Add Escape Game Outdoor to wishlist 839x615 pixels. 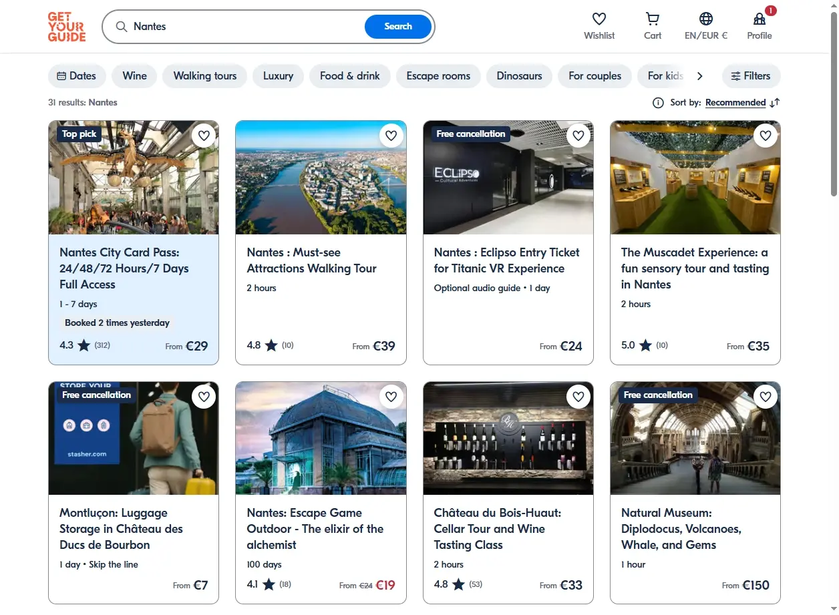(x=391, y=397)
